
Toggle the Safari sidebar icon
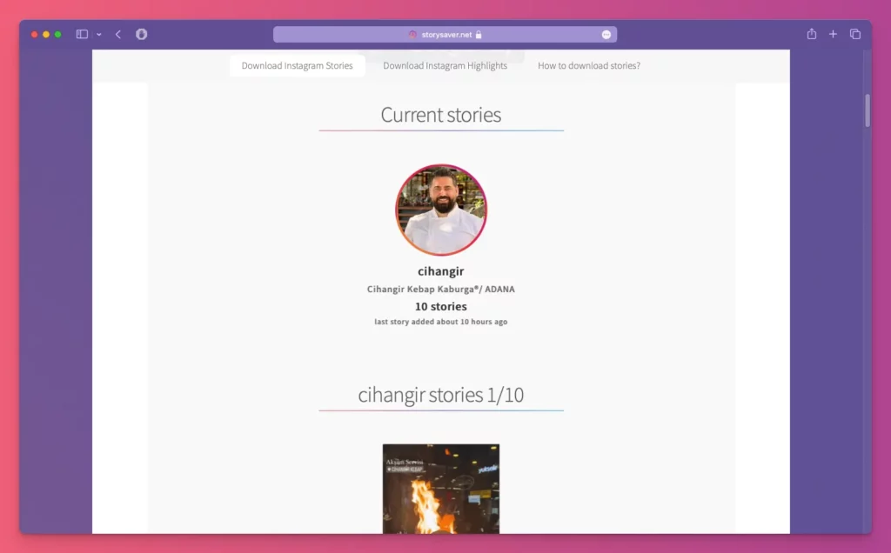point(82,34)
